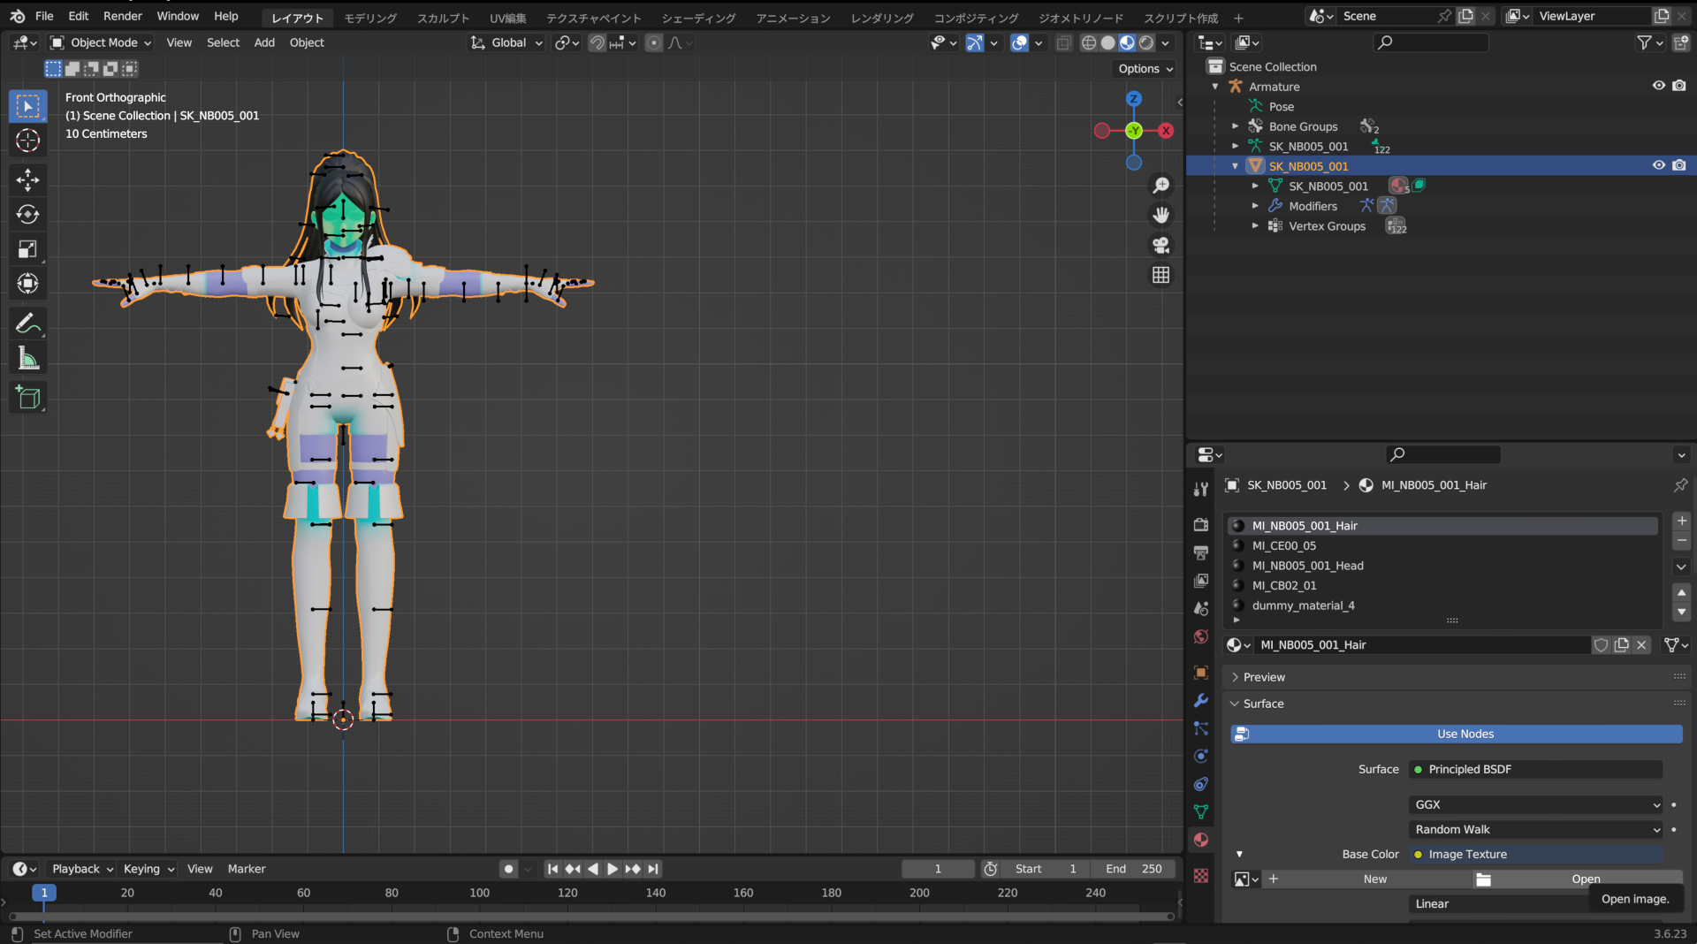Open the Playback dropdown in timeline

tap(81, 869)
